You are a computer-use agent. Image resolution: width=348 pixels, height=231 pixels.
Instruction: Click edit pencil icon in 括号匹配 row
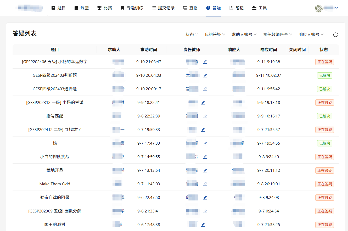tap(205, 116)
